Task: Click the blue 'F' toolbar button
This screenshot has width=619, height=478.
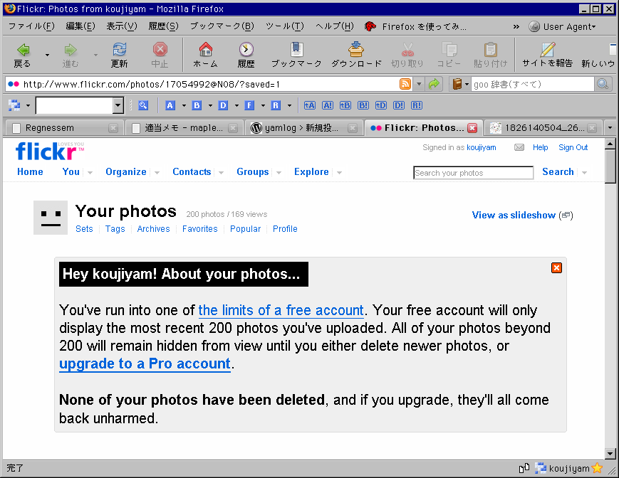Action: click(249, 105)
